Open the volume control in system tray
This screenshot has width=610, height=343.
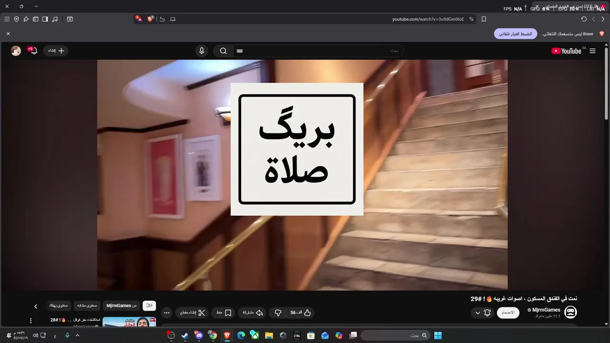tap(35, 335)
